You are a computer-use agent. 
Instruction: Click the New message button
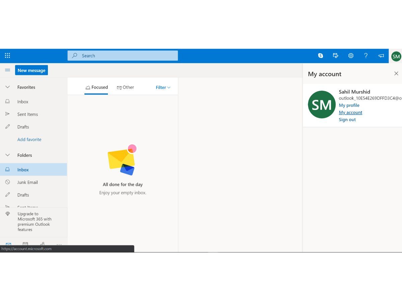[x=31, y=70]
